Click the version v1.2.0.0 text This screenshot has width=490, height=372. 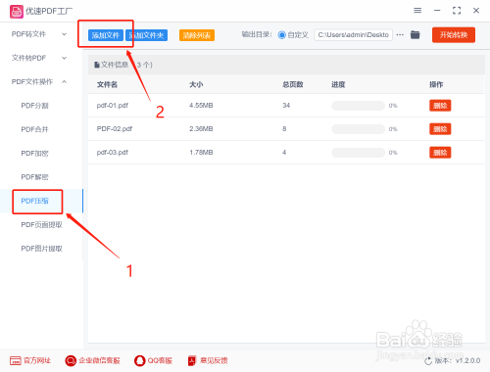467,361
